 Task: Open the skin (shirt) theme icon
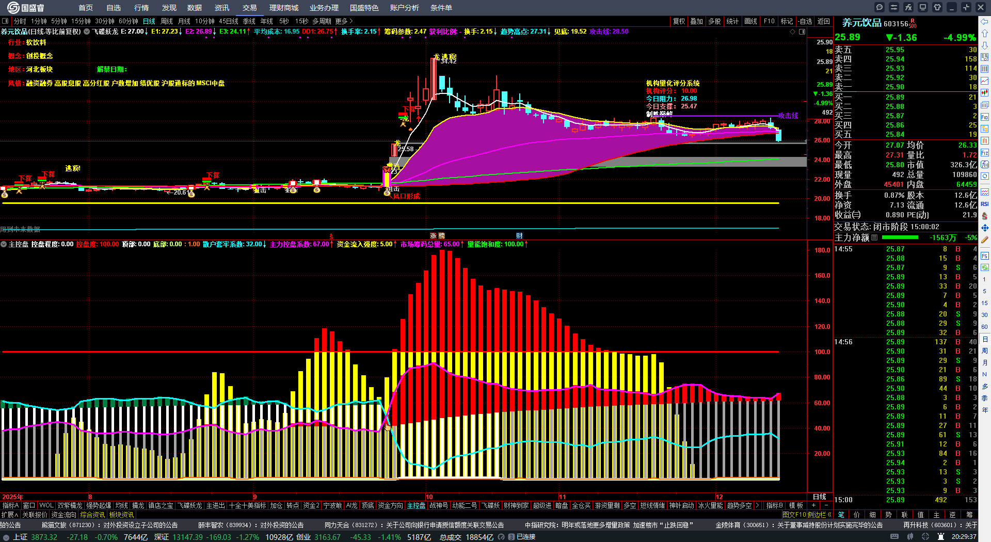click(x=937, y=7)
